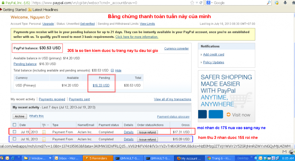
Task: Show hidden tray icons arrow
Action: [256, 158]
